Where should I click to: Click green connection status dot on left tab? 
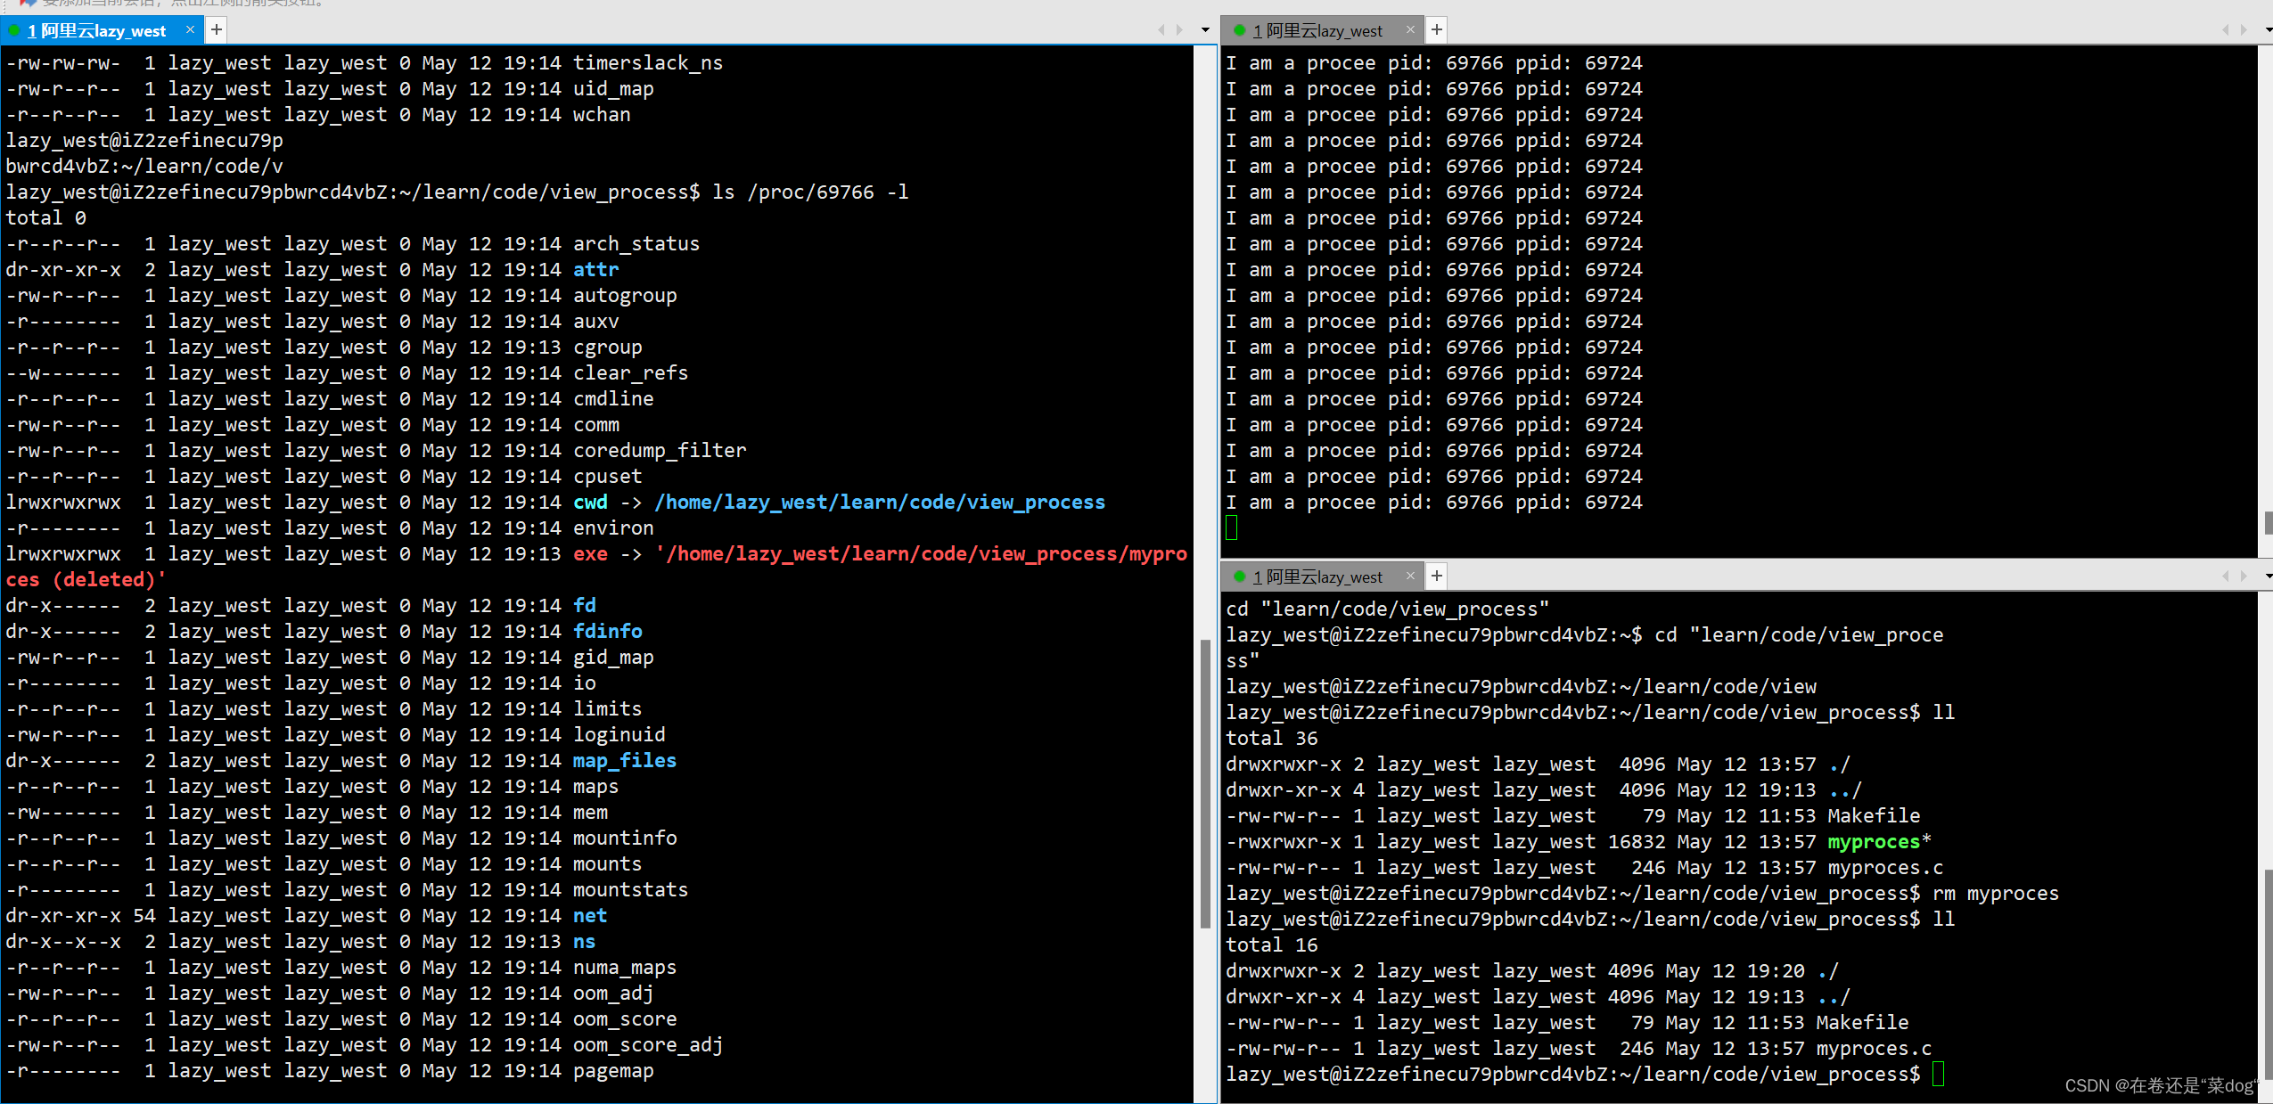(14, 30)
